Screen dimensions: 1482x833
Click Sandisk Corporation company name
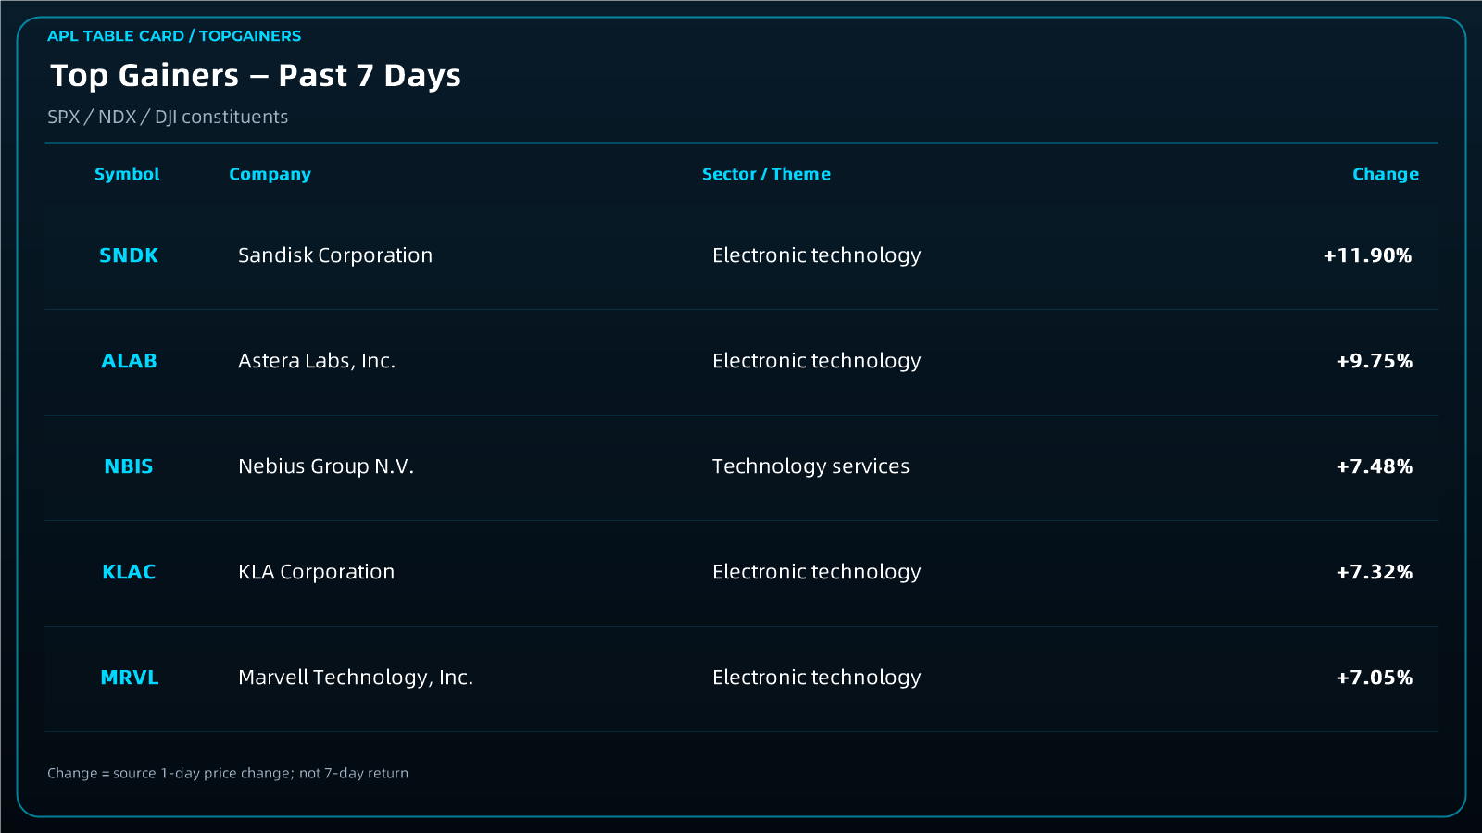point(335,255)
